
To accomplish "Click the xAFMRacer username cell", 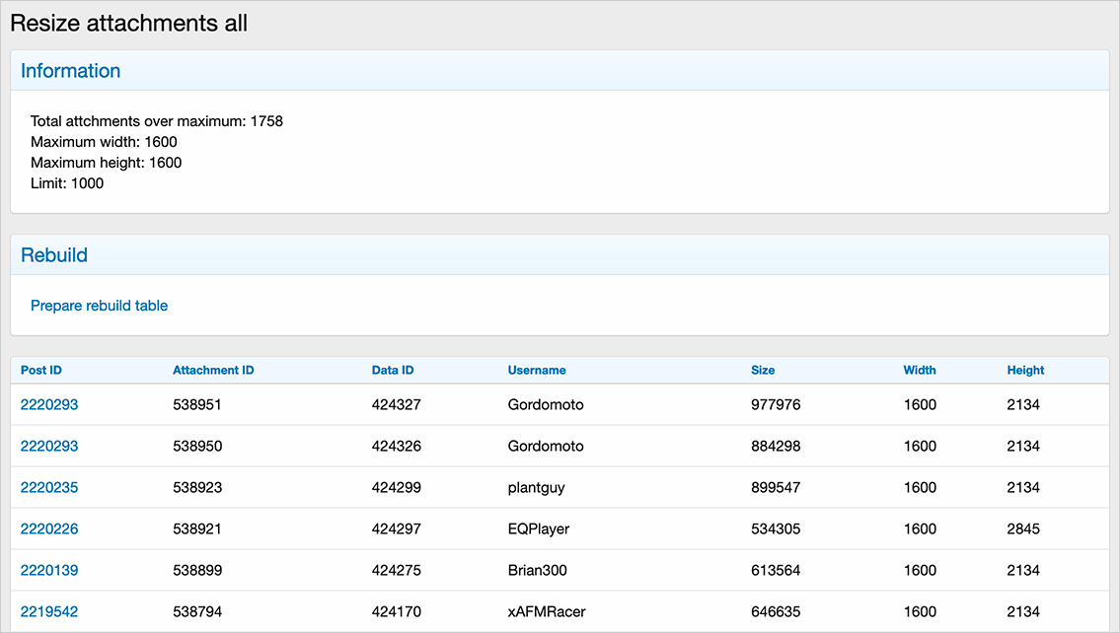I will [547, 611].
